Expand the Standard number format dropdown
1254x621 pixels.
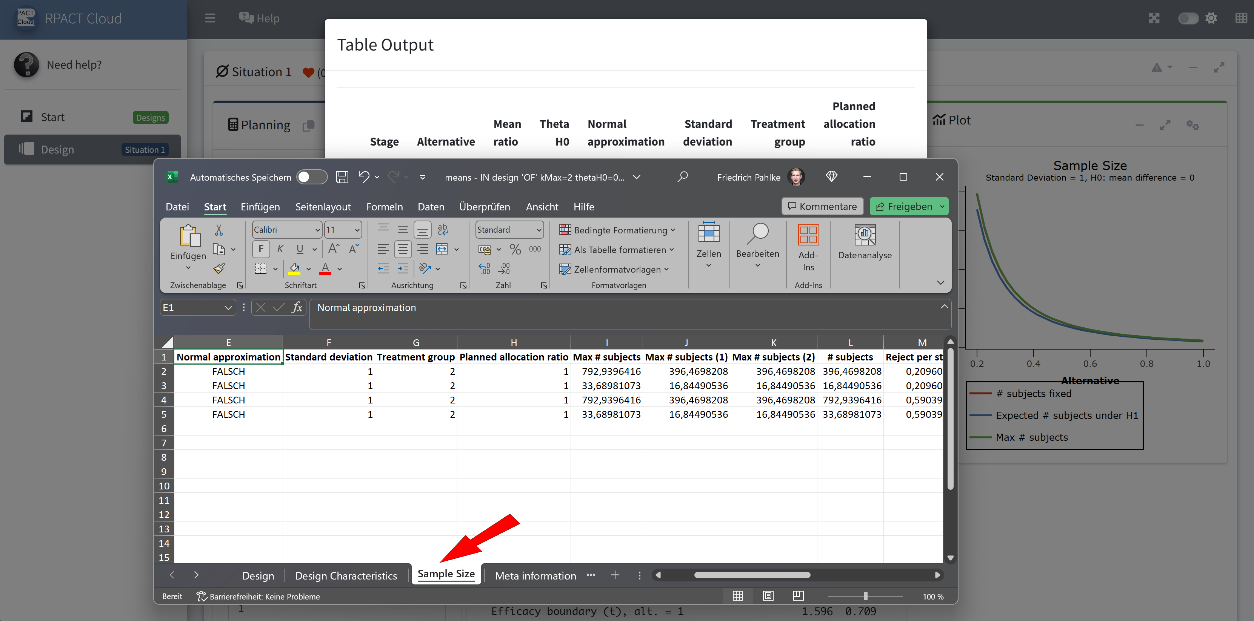539,230
